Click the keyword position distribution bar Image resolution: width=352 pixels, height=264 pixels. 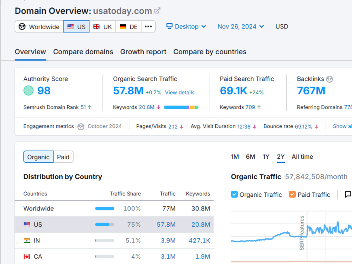click(x=181, y=107)
